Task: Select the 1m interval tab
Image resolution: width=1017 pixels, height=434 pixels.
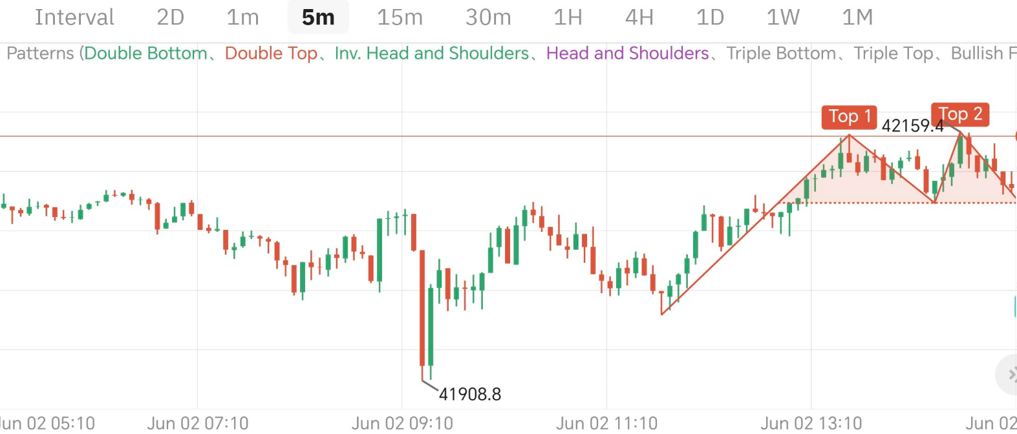Action: click(x=242, y=17)
